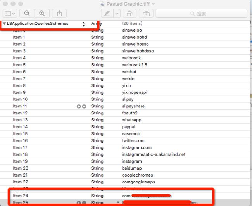Select the sinaweibohdsso value
The height and width of the screenshot is (206, 252).
coord(138,51)
